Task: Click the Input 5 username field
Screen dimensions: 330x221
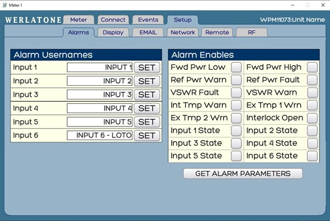Action: (x=100, y=122)
